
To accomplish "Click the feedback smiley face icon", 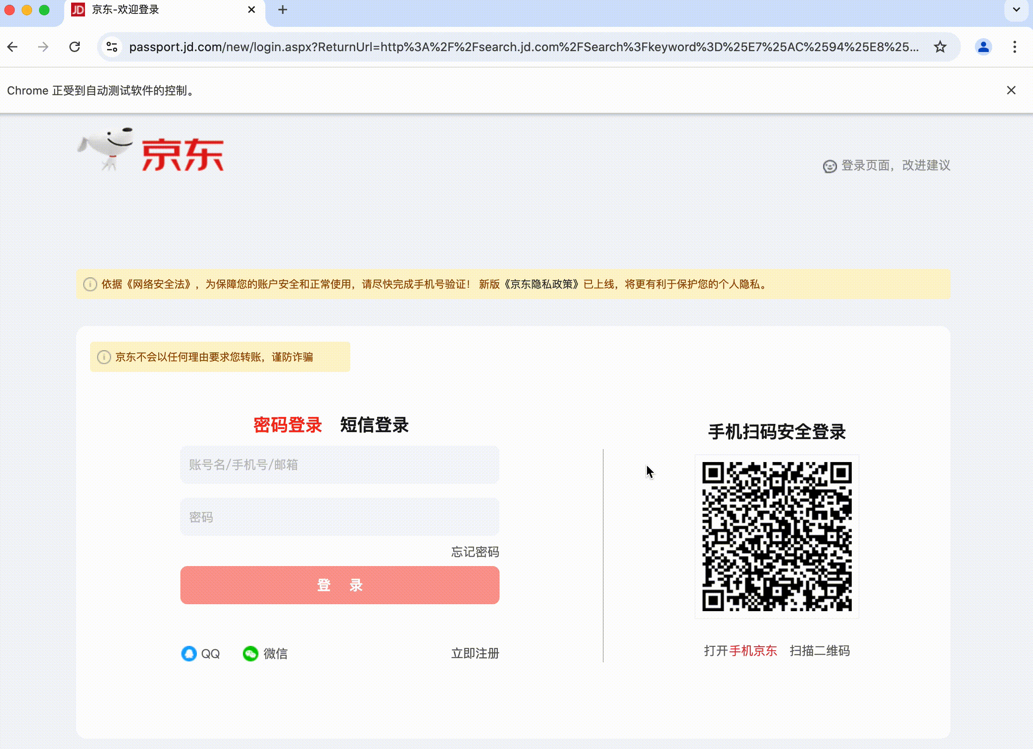I will (x=830, y=166).
